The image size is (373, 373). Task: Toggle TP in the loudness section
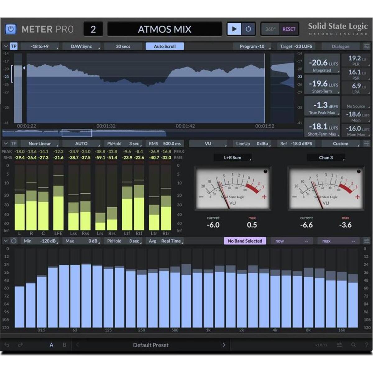pyautogui.click(x=14, y=46)
